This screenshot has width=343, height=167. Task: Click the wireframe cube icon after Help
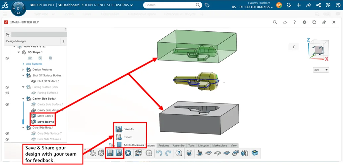[189, 153]
